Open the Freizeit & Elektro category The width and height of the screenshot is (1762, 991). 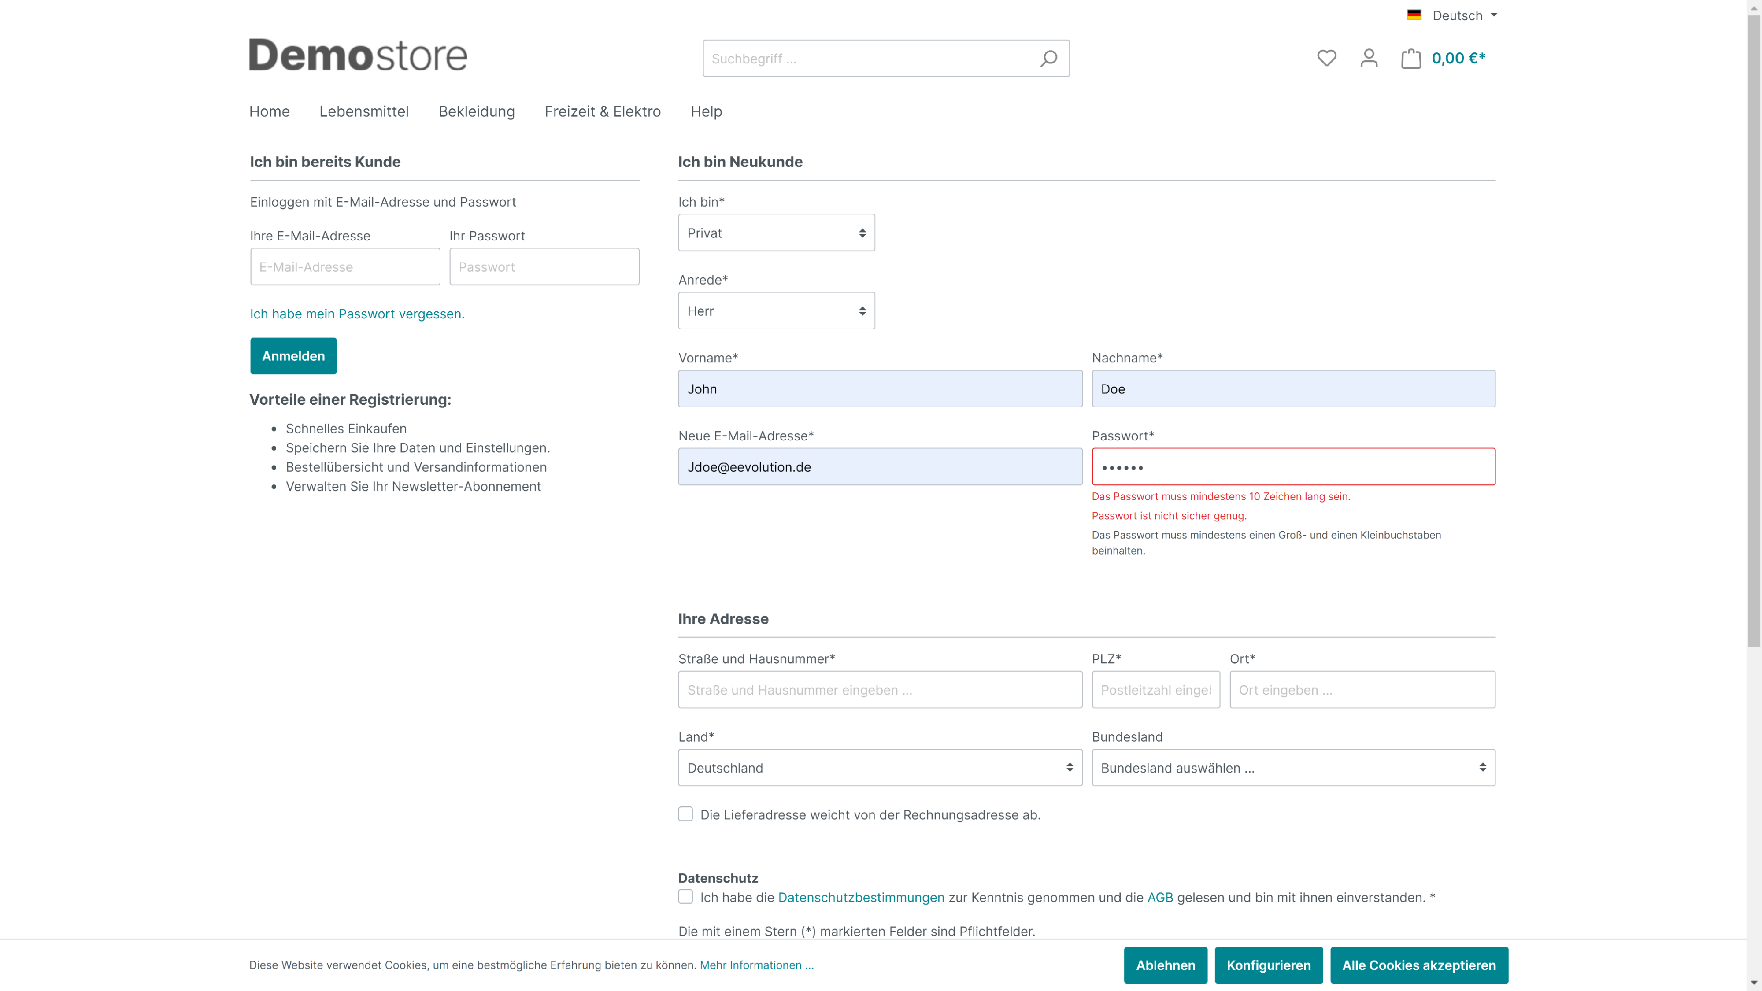pos(603,111)
